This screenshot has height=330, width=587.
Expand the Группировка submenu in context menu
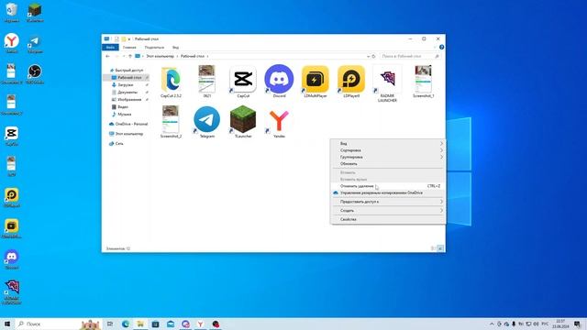[x=388, y=157]
